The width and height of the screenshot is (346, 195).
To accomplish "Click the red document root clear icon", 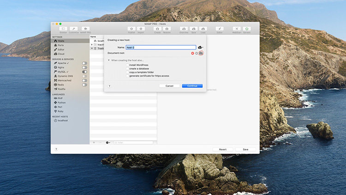I will [x=192, y=53].
